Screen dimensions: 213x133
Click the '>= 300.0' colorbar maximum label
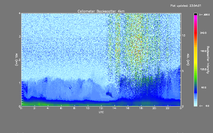[x=204, y=15]
